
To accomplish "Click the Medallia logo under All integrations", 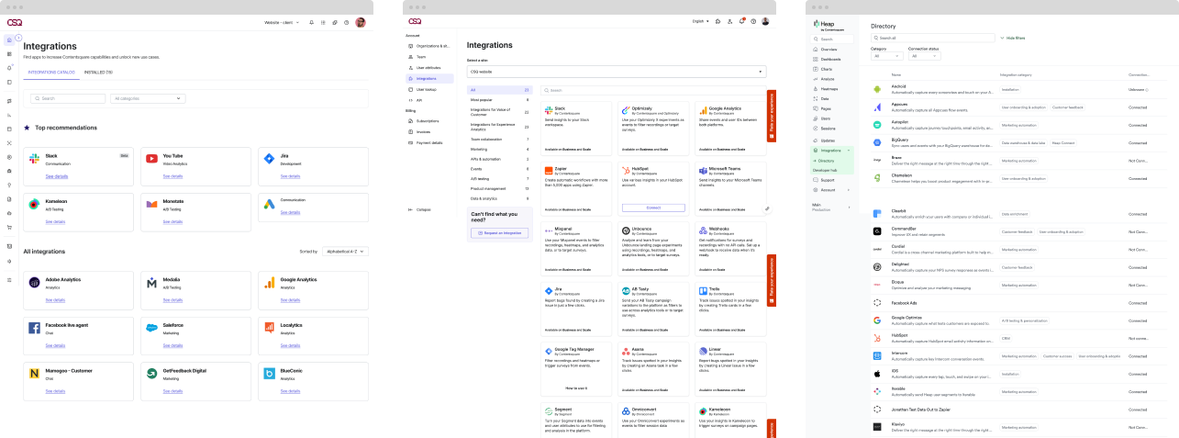I will pyautogui.click(x=151, y=283).
